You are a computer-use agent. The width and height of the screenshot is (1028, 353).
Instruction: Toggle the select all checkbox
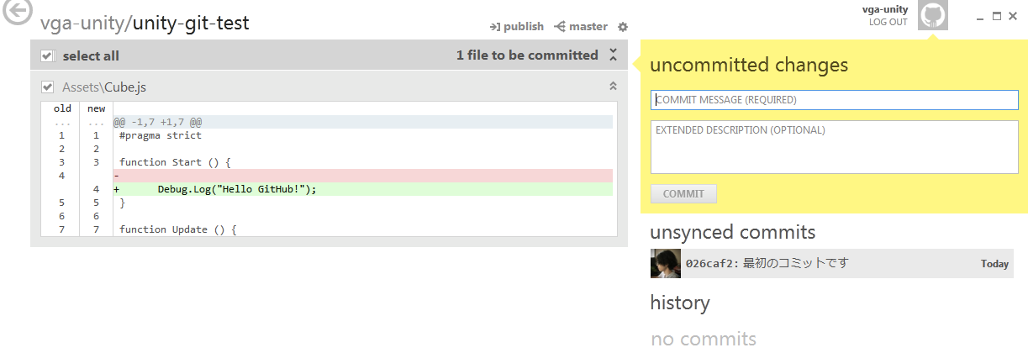[x=48, y=56]
